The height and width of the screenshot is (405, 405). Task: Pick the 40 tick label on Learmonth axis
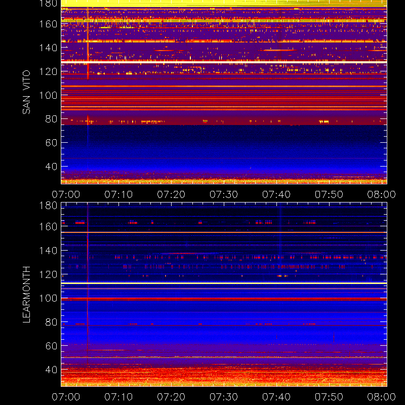(51, 370)
